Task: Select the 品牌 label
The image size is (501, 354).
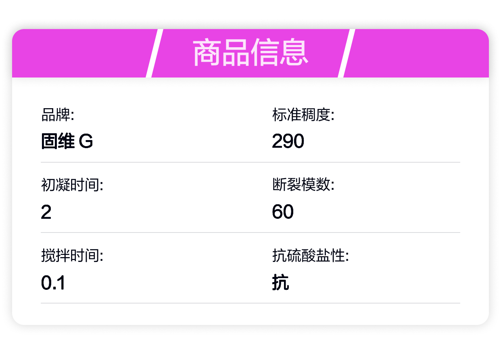Action: point(58,115)
